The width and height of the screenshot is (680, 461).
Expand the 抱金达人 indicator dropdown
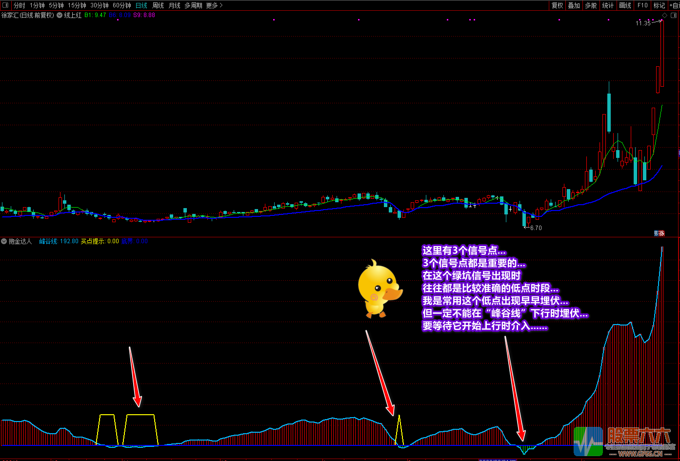point(4,241)
